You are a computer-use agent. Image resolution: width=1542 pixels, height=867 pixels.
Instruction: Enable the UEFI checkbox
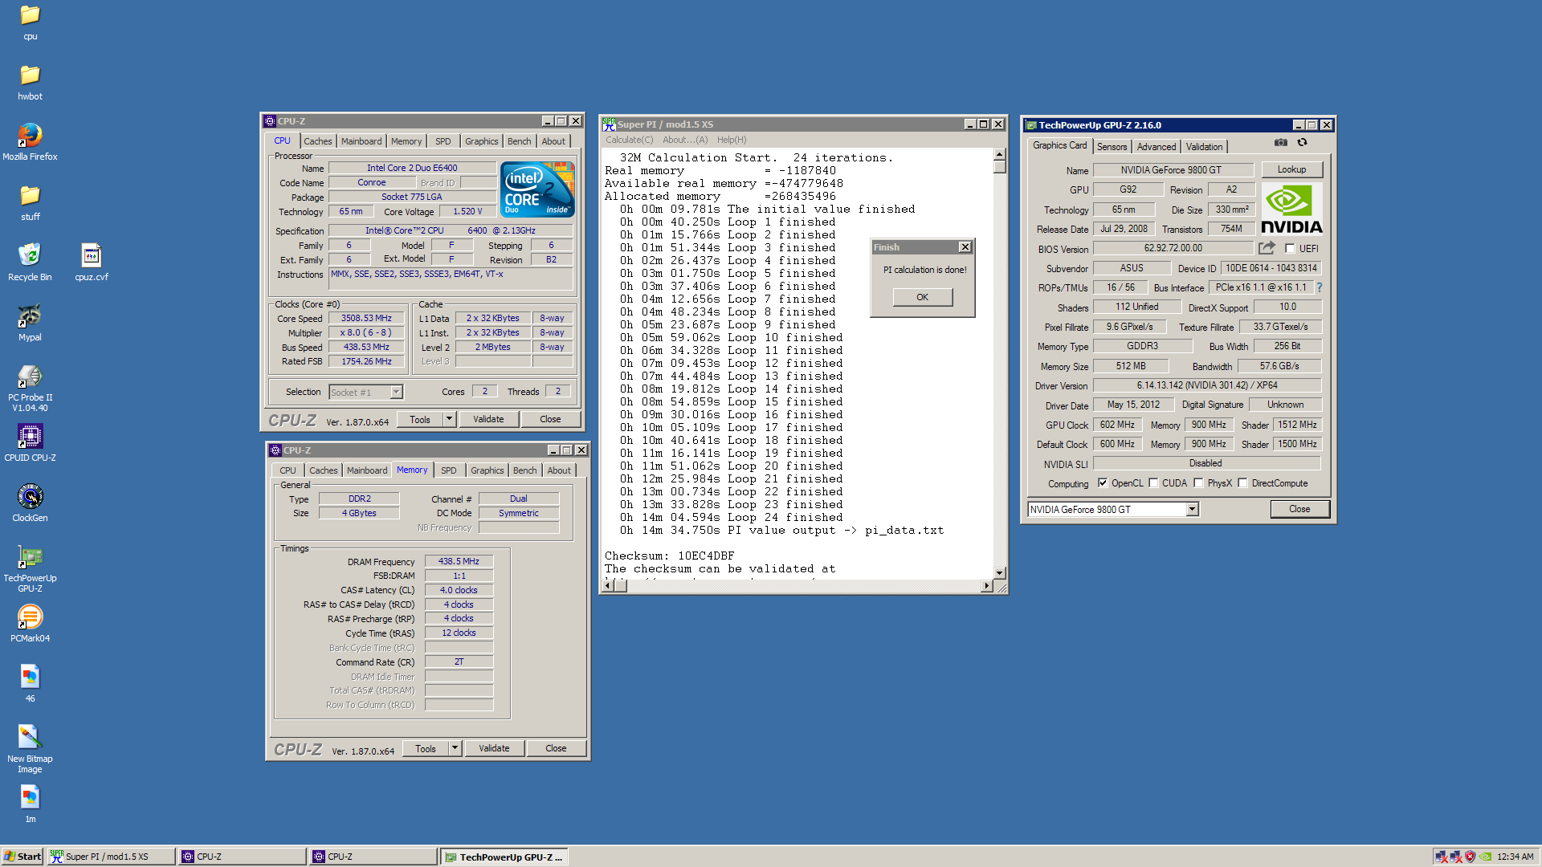(x=1290, y=249)
